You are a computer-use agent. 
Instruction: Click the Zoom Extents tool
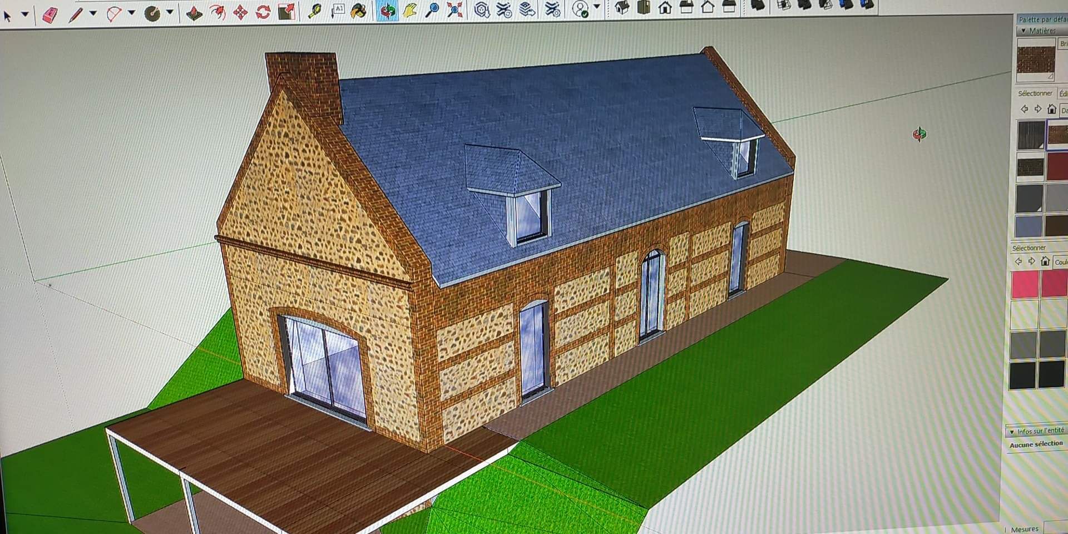tap(455, 9)
